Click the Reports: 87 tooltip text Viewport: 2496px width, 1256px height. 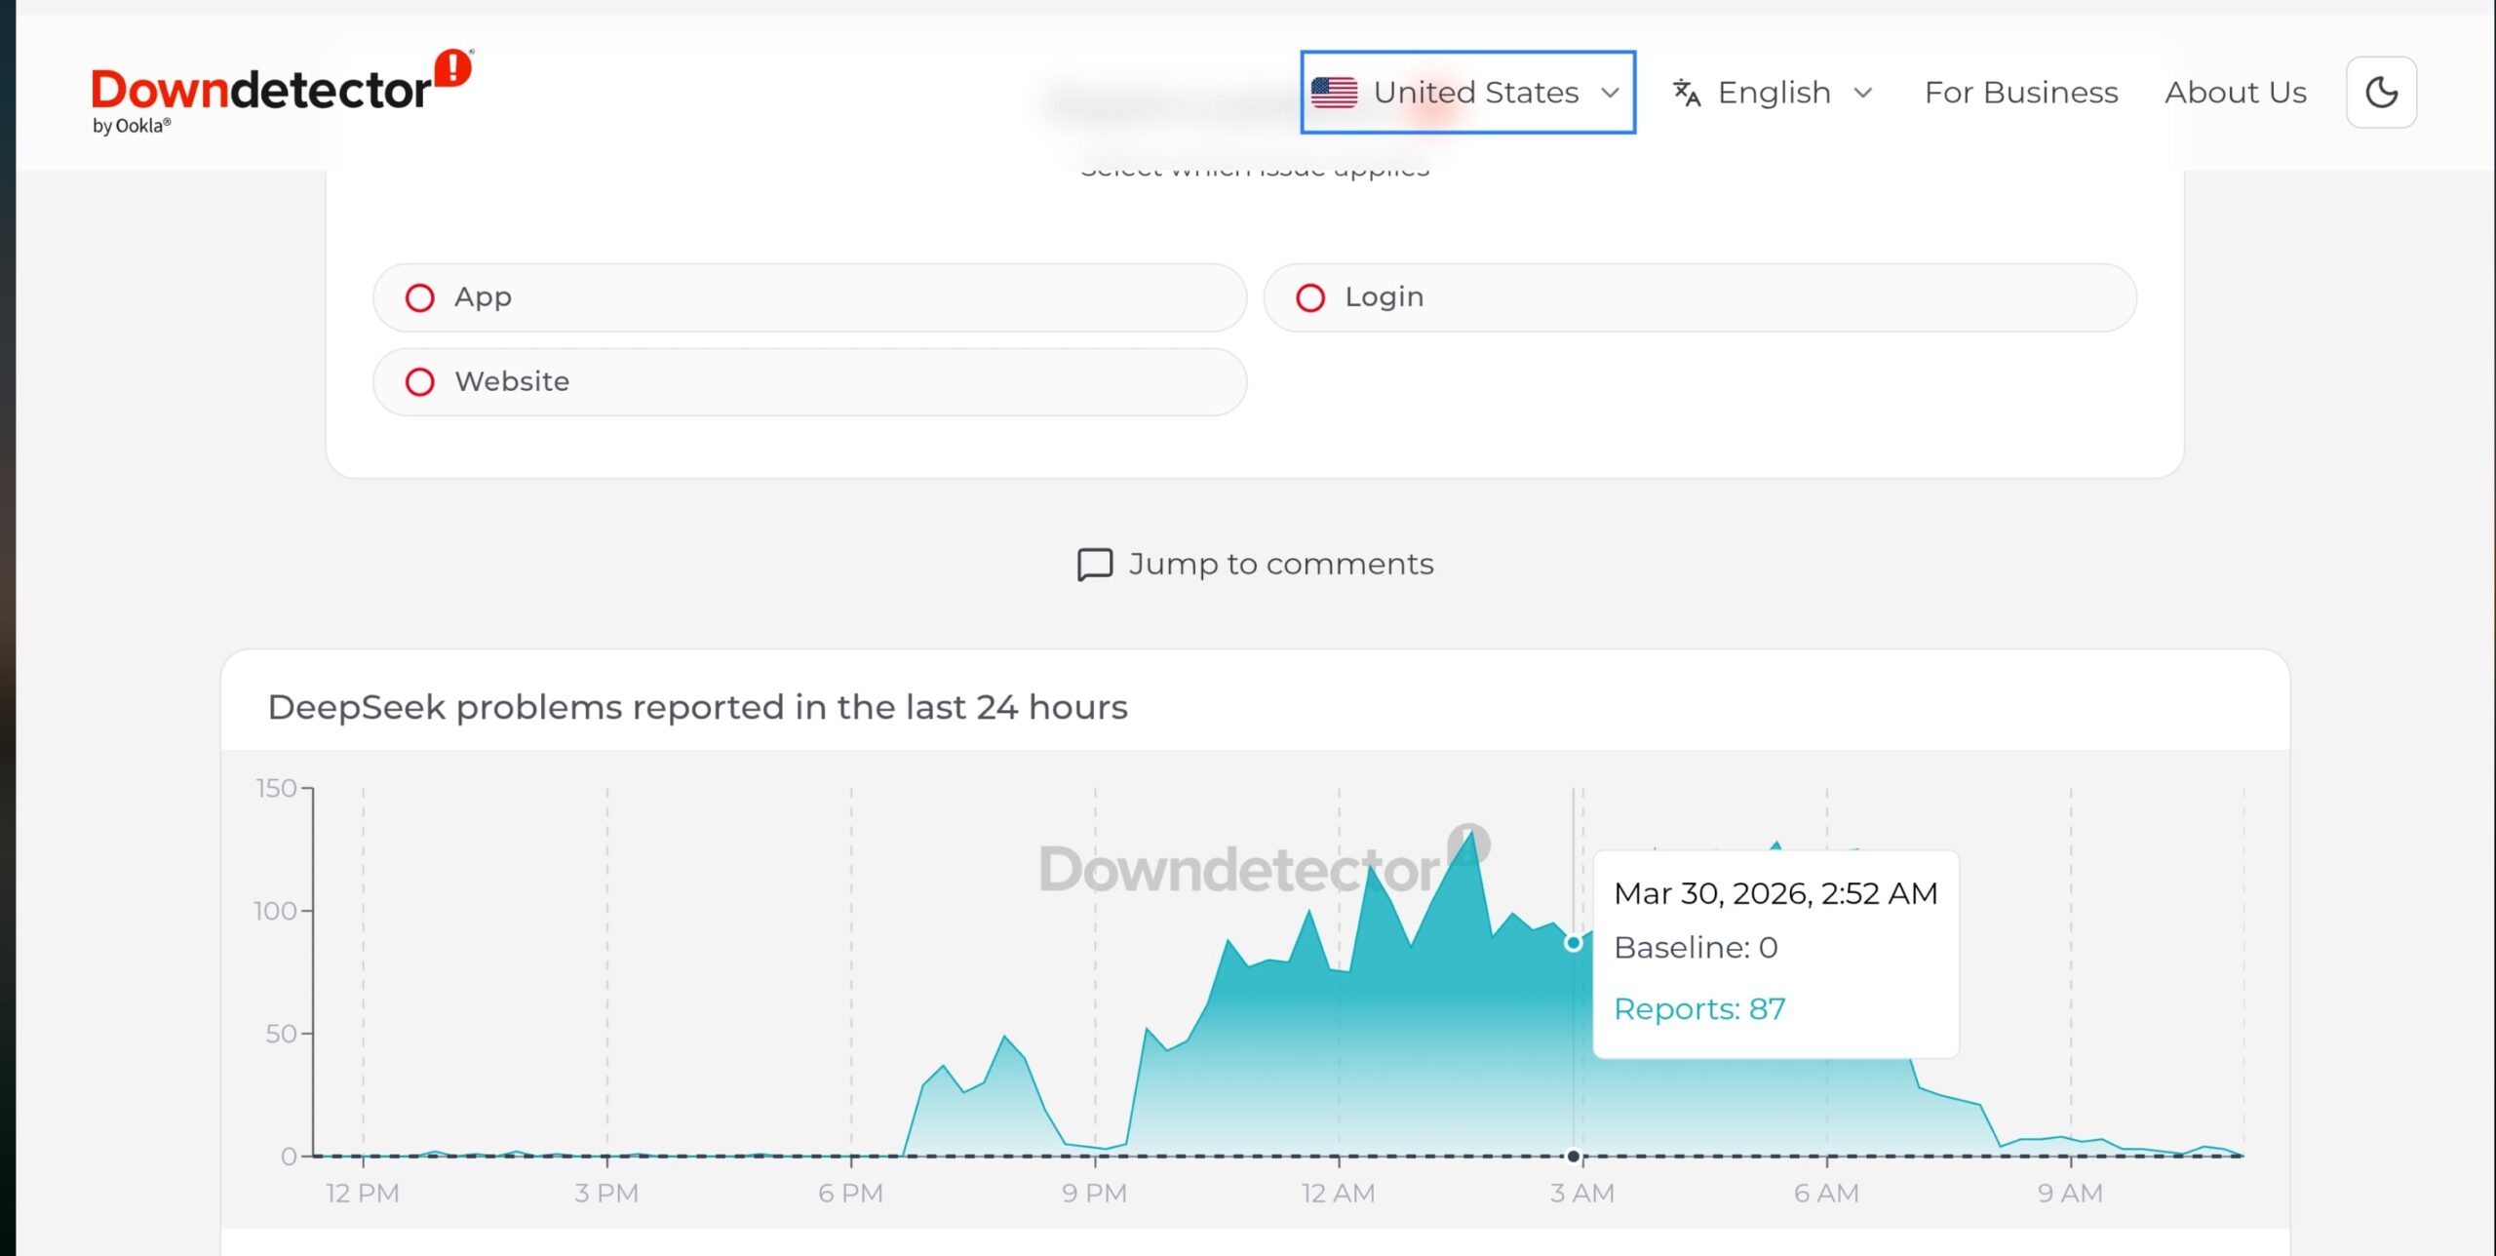pos(1698,1009)
